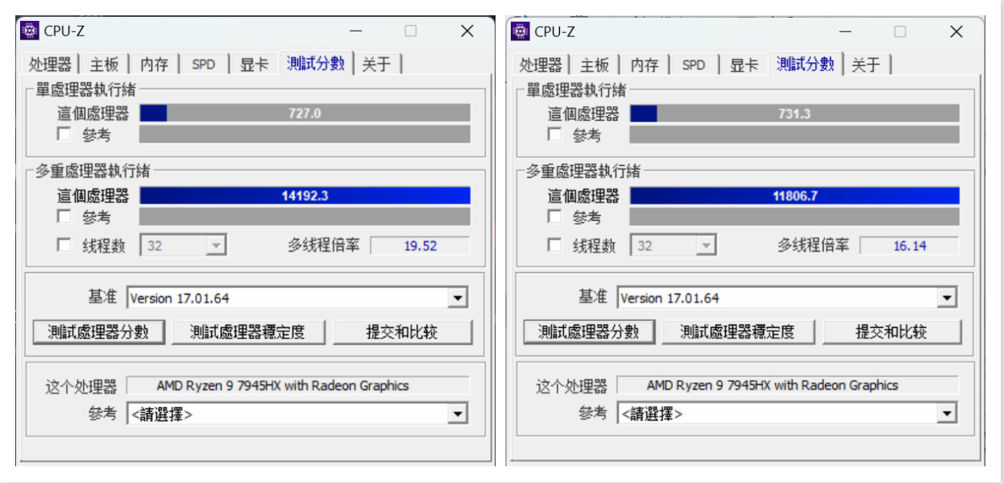This screenshot has width=1004, height=484.
Task: Click single-thread score bar 731.3
Action: 794,114
